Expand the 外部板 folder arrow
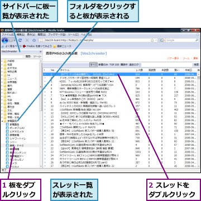This screenshot has height=201, width=201. click(x=2, y=61)
